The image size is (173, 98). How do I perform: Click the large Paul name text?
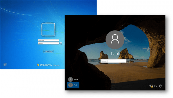(x=115, y=54)
